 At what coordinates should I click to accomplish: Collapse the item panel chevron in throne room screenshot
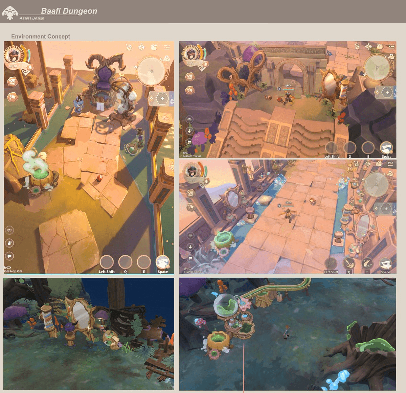point(151,99)
